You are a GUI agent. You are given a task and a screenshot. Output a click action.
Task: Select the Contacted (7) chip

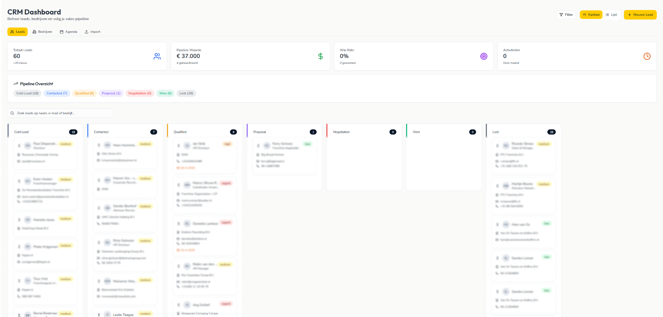[57, 93]
